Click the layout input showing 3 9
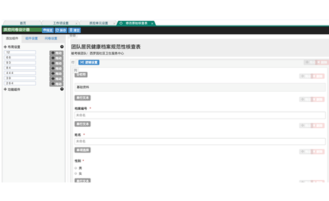This screenshot has height=201, width=329. [x=20, y=78]
